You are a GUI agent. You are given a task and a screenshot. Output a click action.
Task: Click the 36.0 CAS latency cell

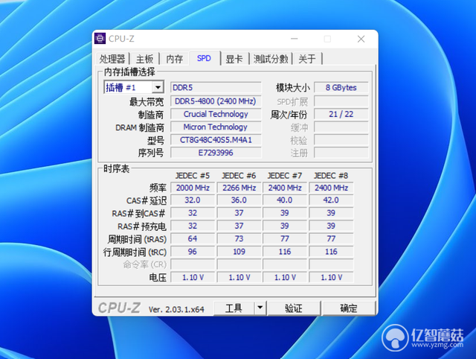pos(239,200)
